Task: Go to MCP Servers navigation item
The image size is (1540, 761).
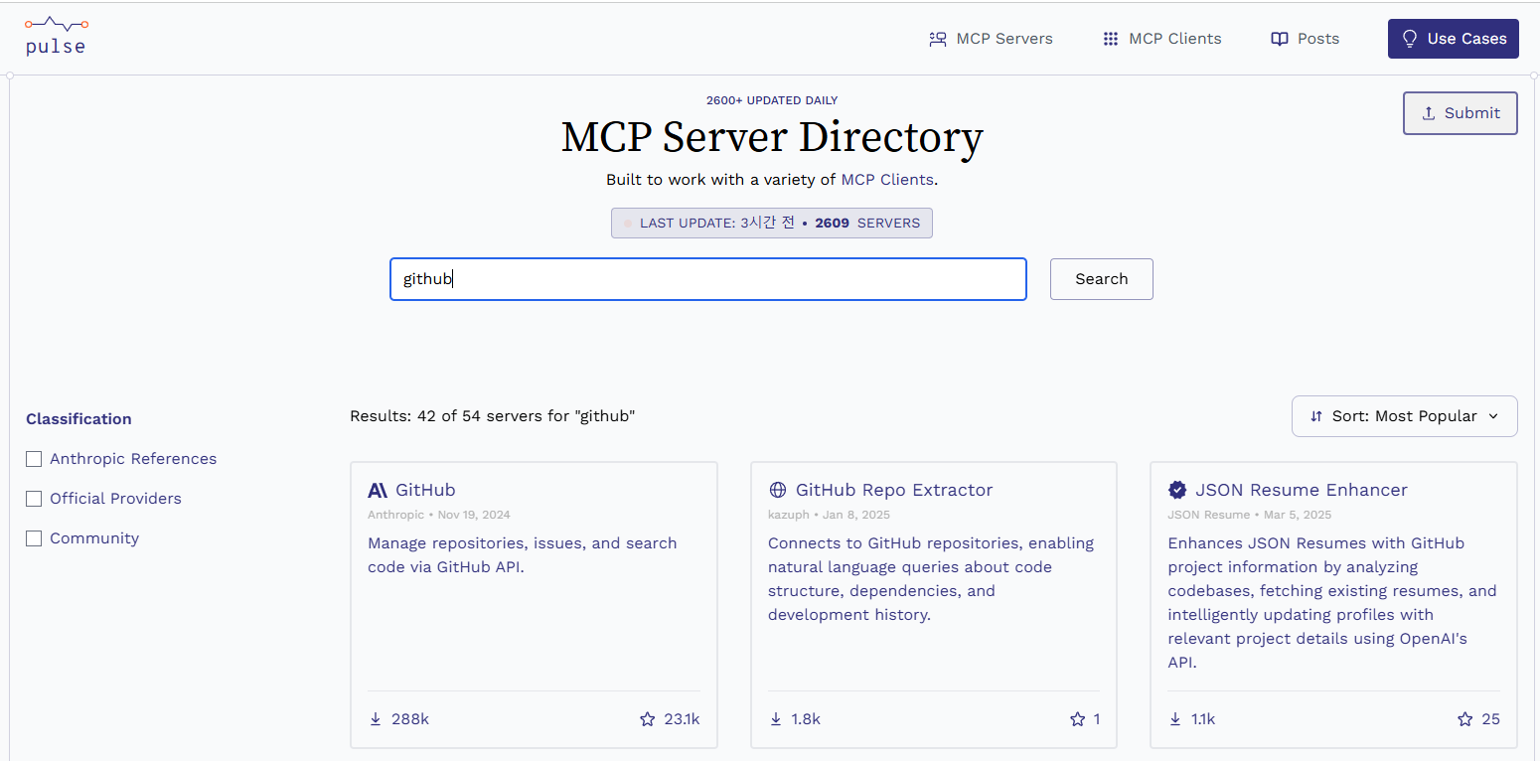Action: [x=991, y=39]
